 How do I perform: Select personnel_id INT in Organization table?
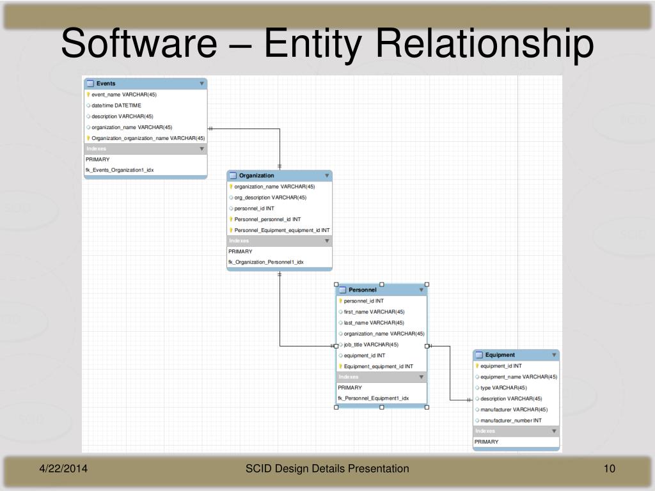[x=254, y=208]
